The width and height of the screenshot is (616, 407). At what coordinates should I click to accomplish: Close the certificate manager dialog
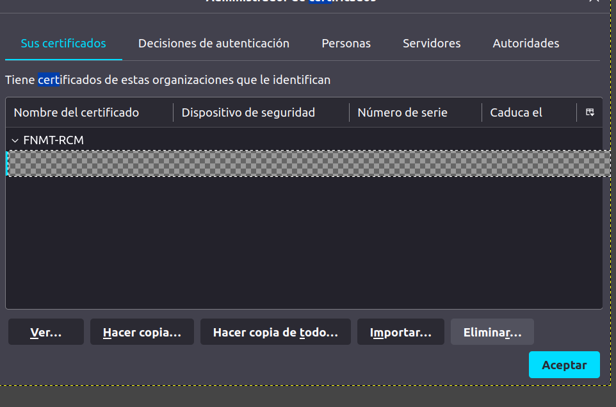pyautogui.click(x=594, y=2)
